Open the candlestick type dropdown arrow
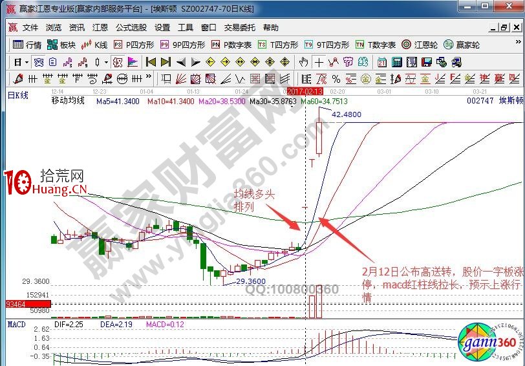This screenshot has width=525, height=366. [106, 62]
